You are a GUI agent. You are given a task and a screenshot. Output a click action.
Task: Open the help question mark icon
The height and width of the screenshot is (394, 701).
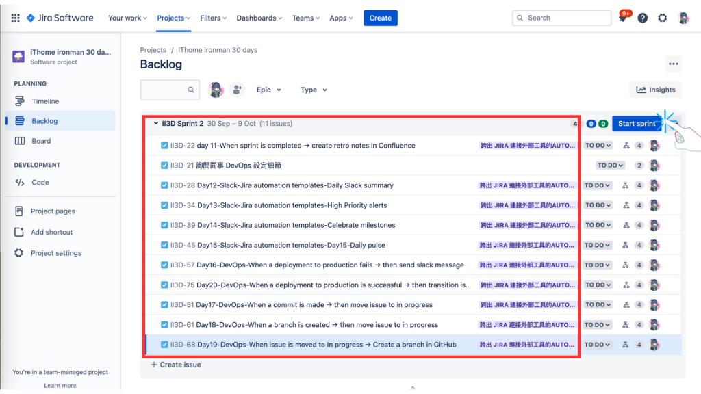[642, 18]
